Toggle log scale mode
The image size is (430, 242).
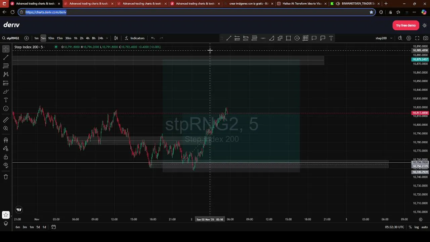pos(417,227)
